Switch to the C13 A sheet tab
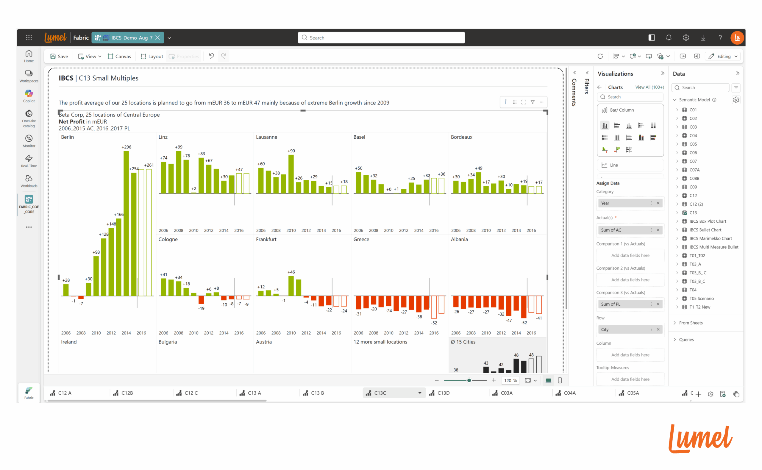Viewport: 762px width, 470px height. 254,393
